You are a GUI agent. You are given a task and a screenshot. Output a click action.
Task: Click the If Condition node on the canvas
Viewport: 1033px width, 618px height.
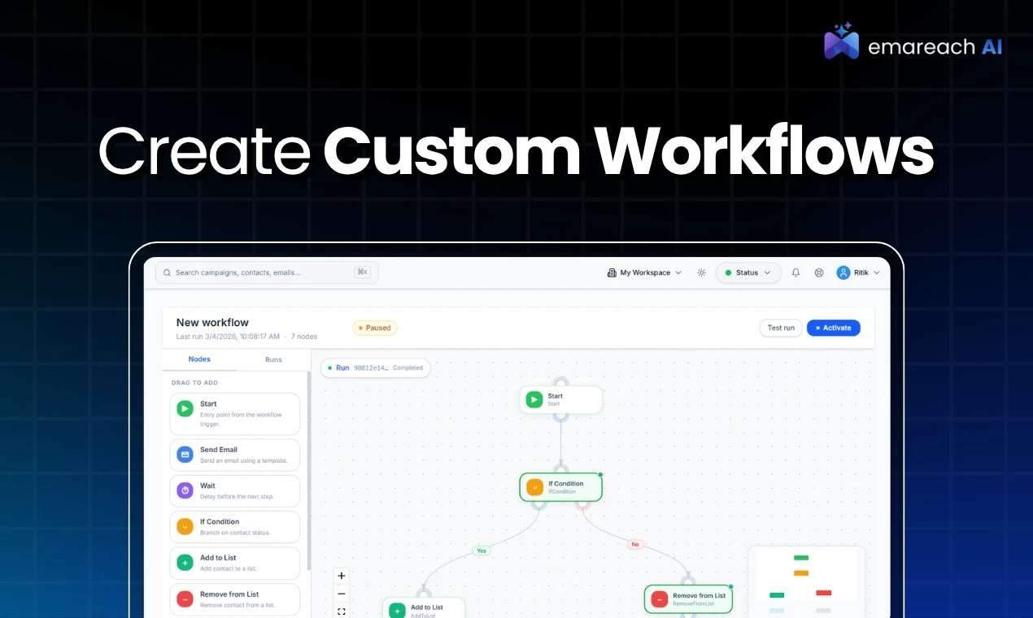pos(560,487)
